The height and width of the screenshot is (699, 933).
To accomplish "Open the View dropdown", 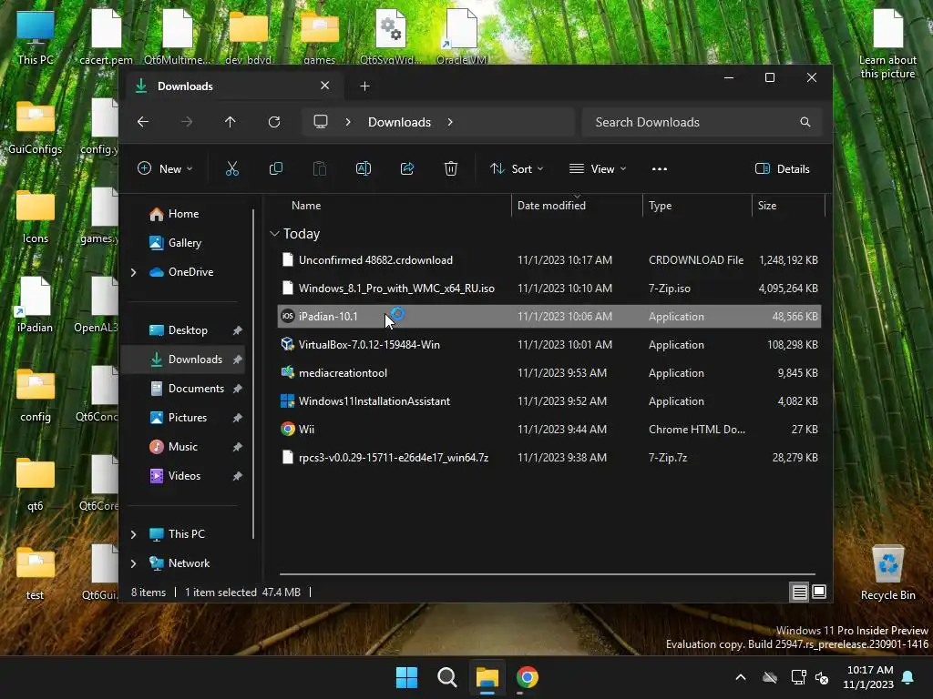I will [598, 168].
